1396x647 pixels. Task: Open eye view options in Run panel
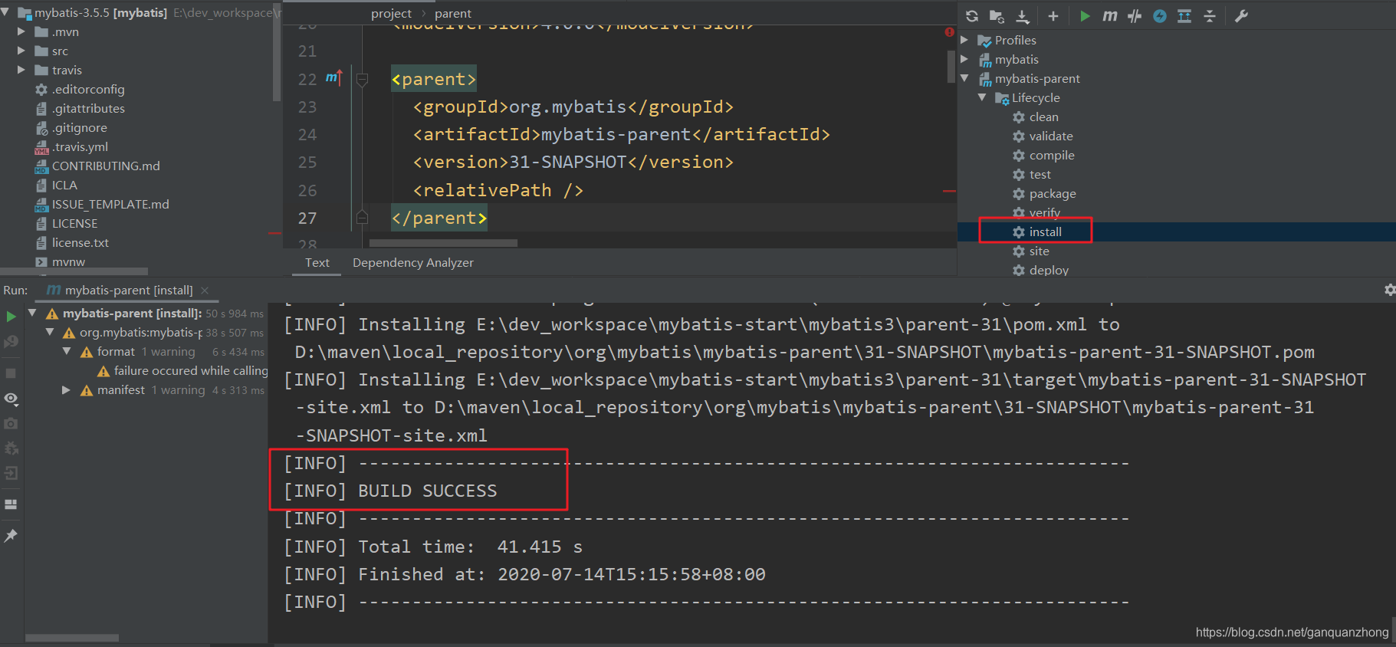click(11, 399)
